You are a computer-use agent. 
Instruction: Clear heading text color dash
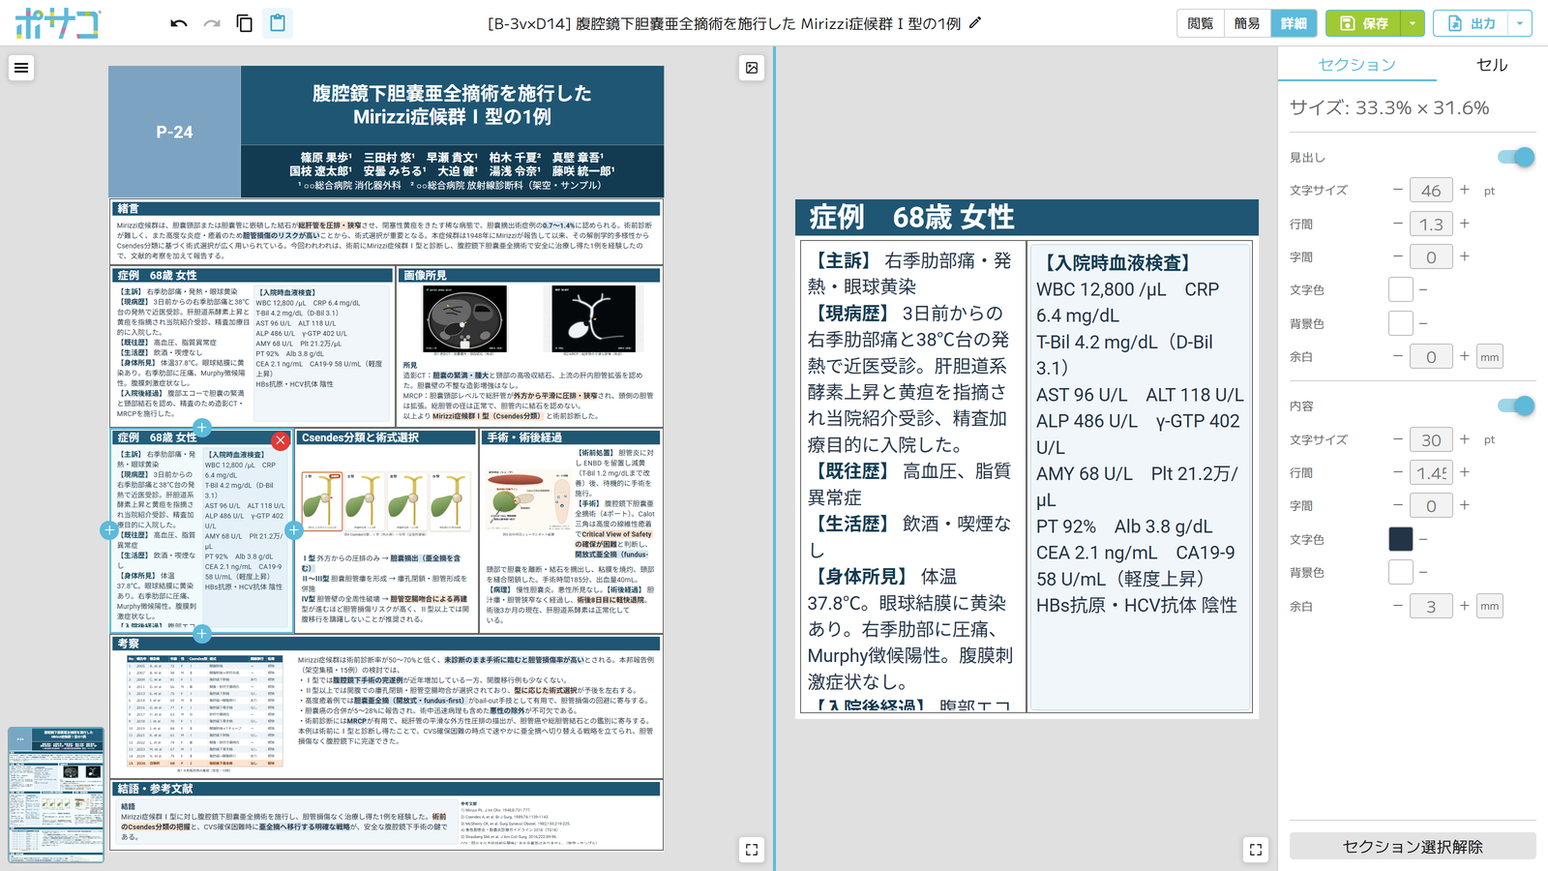click(1423, 289)
